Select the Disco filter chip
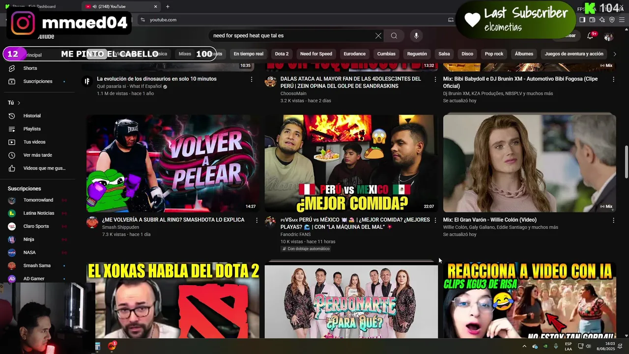Image resolution: width=629 pixels, height=354 pixels. pyautogui.click(x=467, y=54)
